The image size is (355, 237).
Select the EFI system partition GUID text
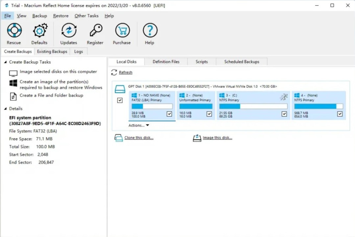click(55, 124)
